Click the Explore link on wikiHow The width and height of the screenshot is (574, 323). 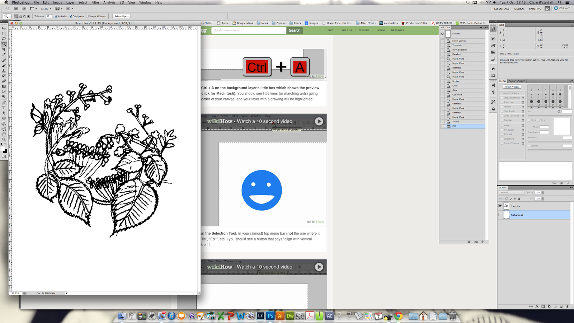point(364,31)
